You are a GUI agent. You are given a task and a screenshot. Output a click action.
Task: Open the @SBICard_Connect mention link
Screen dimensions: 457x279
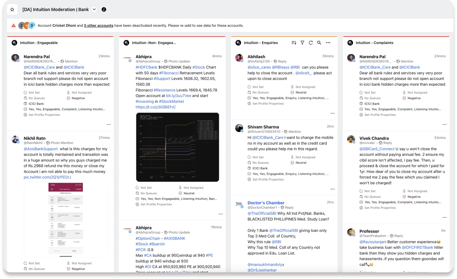pyautogui.click(x=377, y=149)
